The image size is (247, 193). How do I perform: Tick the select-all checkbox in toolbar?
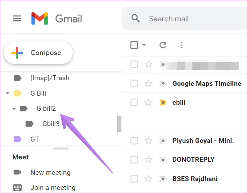coord(134,45)
